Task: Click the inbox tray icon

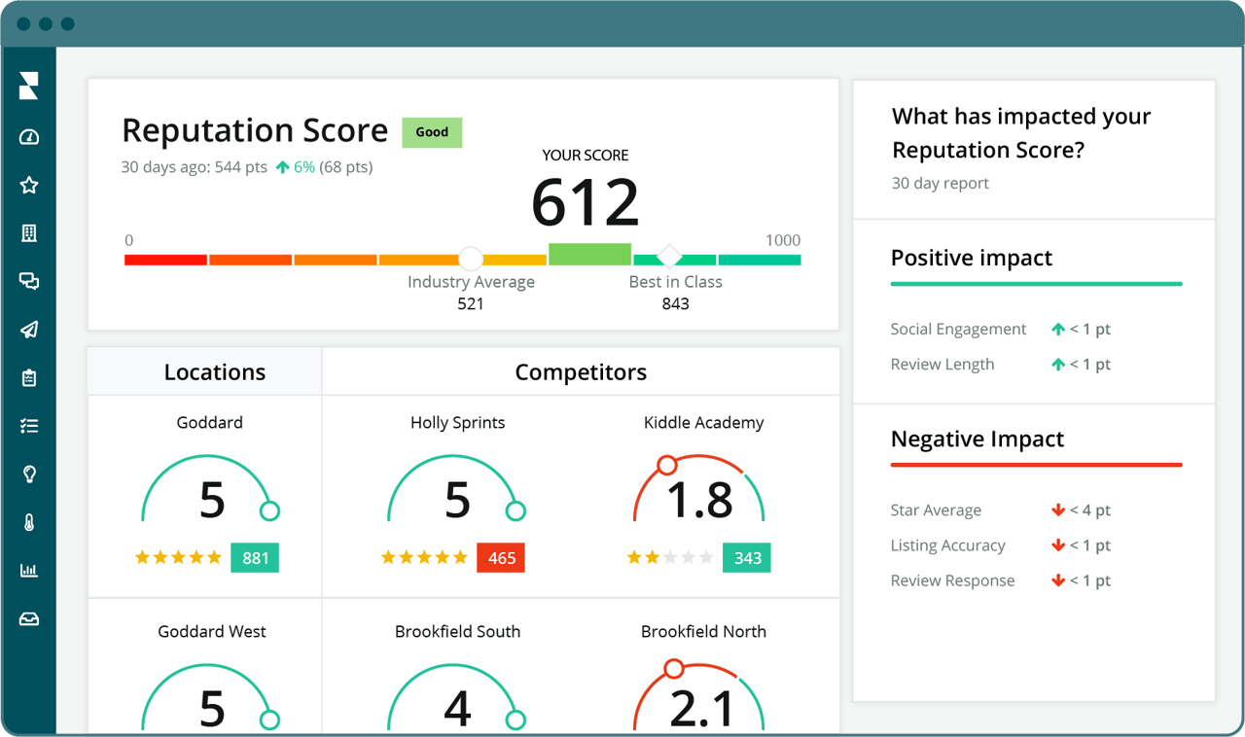Action: (x=28, y=619)
